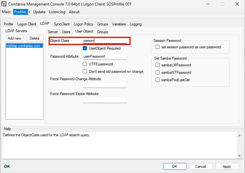Image resolution: width=245 pixels, height=173 pixels.
Task: Enable the UTF8 password checkbox
Action: [85, 64]
